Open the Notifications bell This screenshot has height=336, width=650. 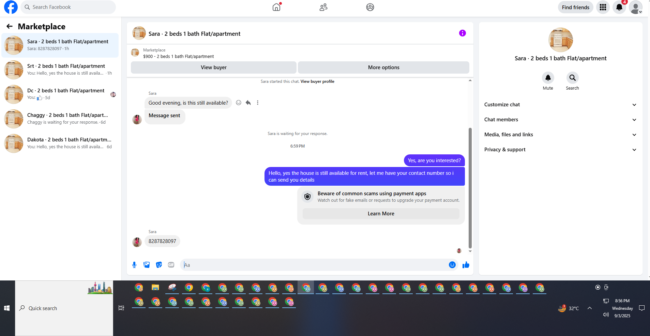click(x=619, y=7)
